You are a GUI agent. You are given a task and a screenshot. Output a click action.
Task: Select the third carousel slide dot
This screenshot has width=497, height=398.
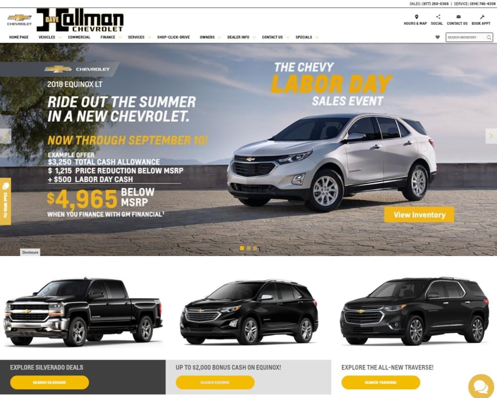point(255,248)
